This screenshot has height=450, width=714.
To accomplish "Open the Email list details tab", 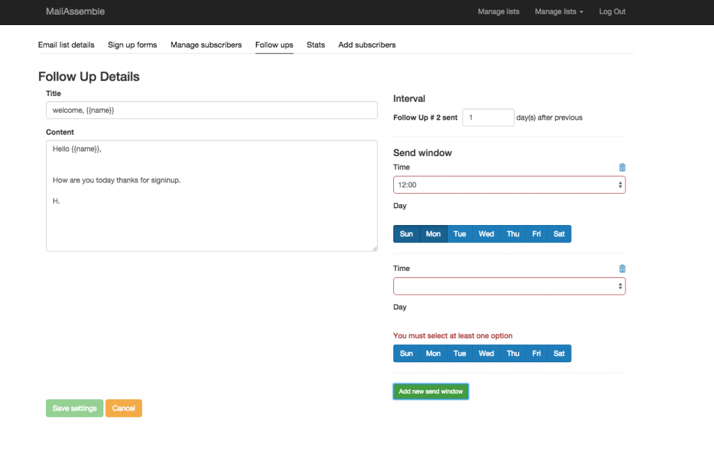I will [66, 45].
